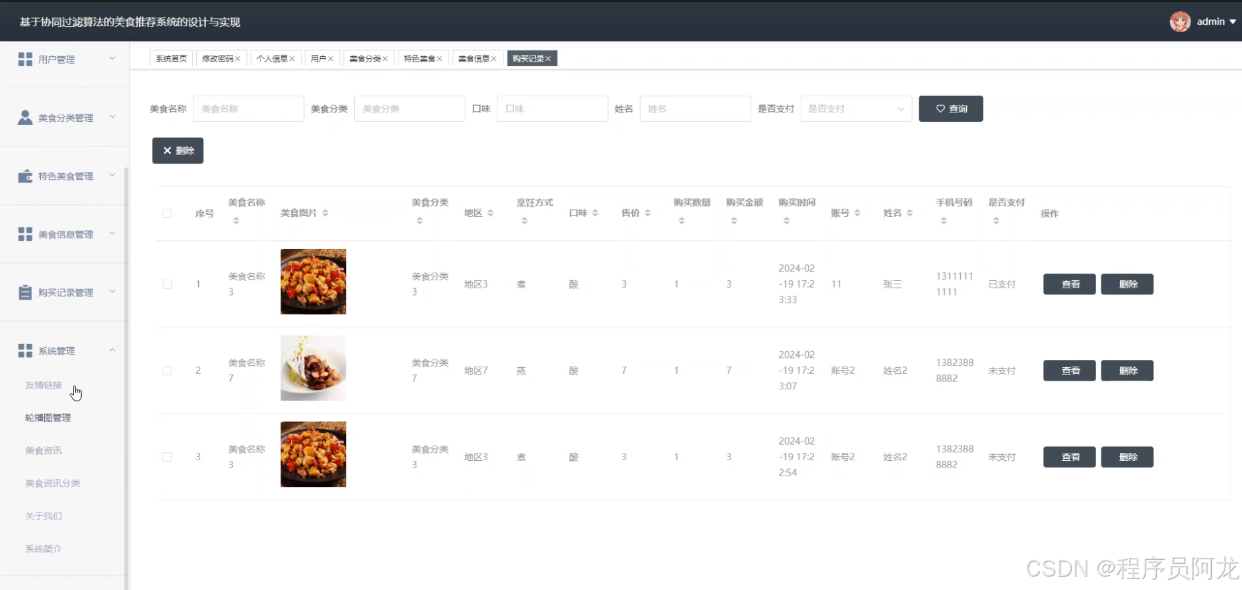Open the 是否支付 dropdown filter
The height and width of the screenshot is (590, 1242).
click(x=856, y=109)
